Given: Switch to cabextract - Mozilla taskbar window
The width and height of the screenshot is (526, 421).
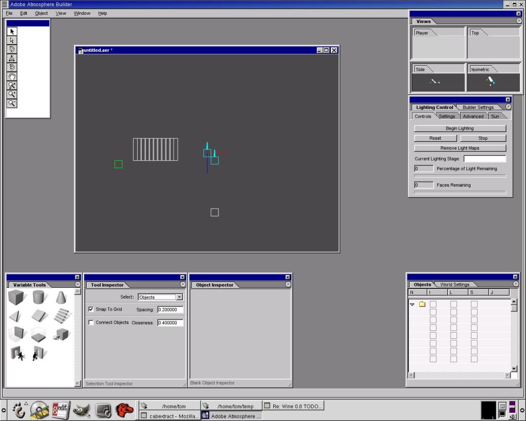Looking at the screenshot, I should click(x=170, y=416).
